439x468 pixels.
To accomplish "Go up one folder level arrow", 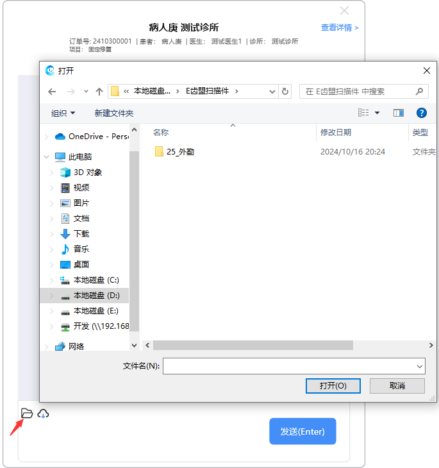I will pos(99,91).
